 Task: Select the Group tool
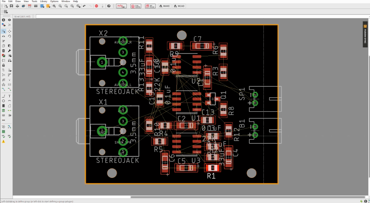click(x=4, y=31)
